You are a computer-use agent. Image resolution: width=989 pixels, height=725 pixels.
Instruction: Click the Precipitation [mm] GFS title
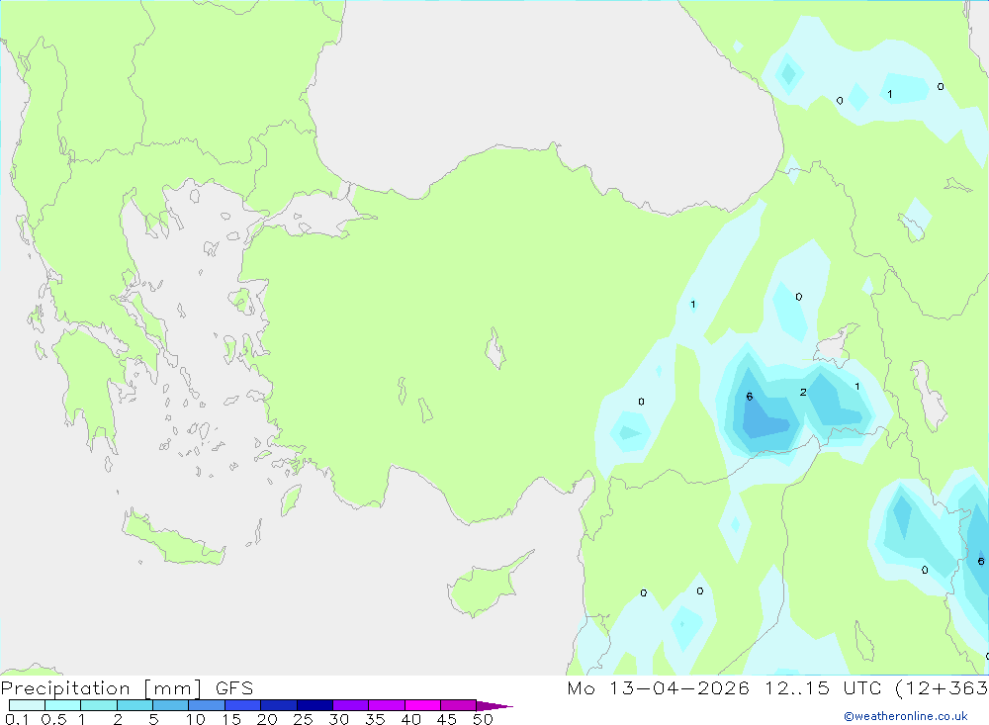(127, 687)
